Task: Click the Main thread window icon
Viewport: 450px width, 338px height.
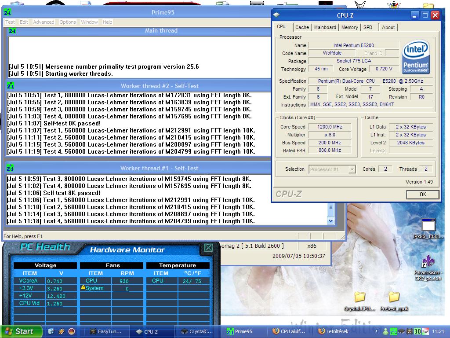Action: tap(12, 30)
